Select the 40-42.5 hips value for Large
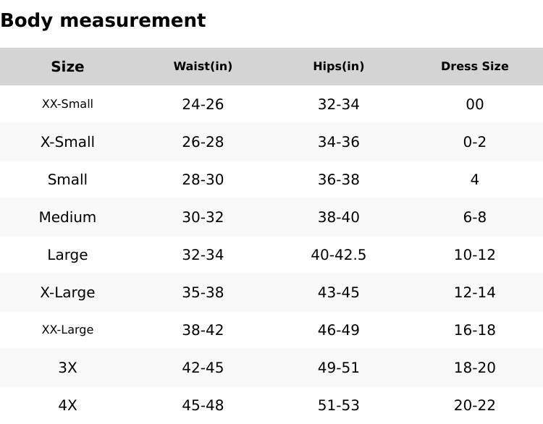 [338, 255]
